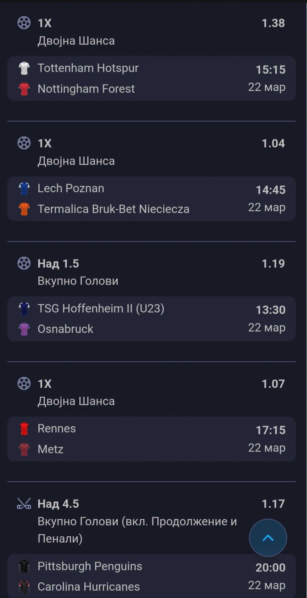Select the Metz team name
Viewport: 307px width, 598px height.
coord(51,449)
